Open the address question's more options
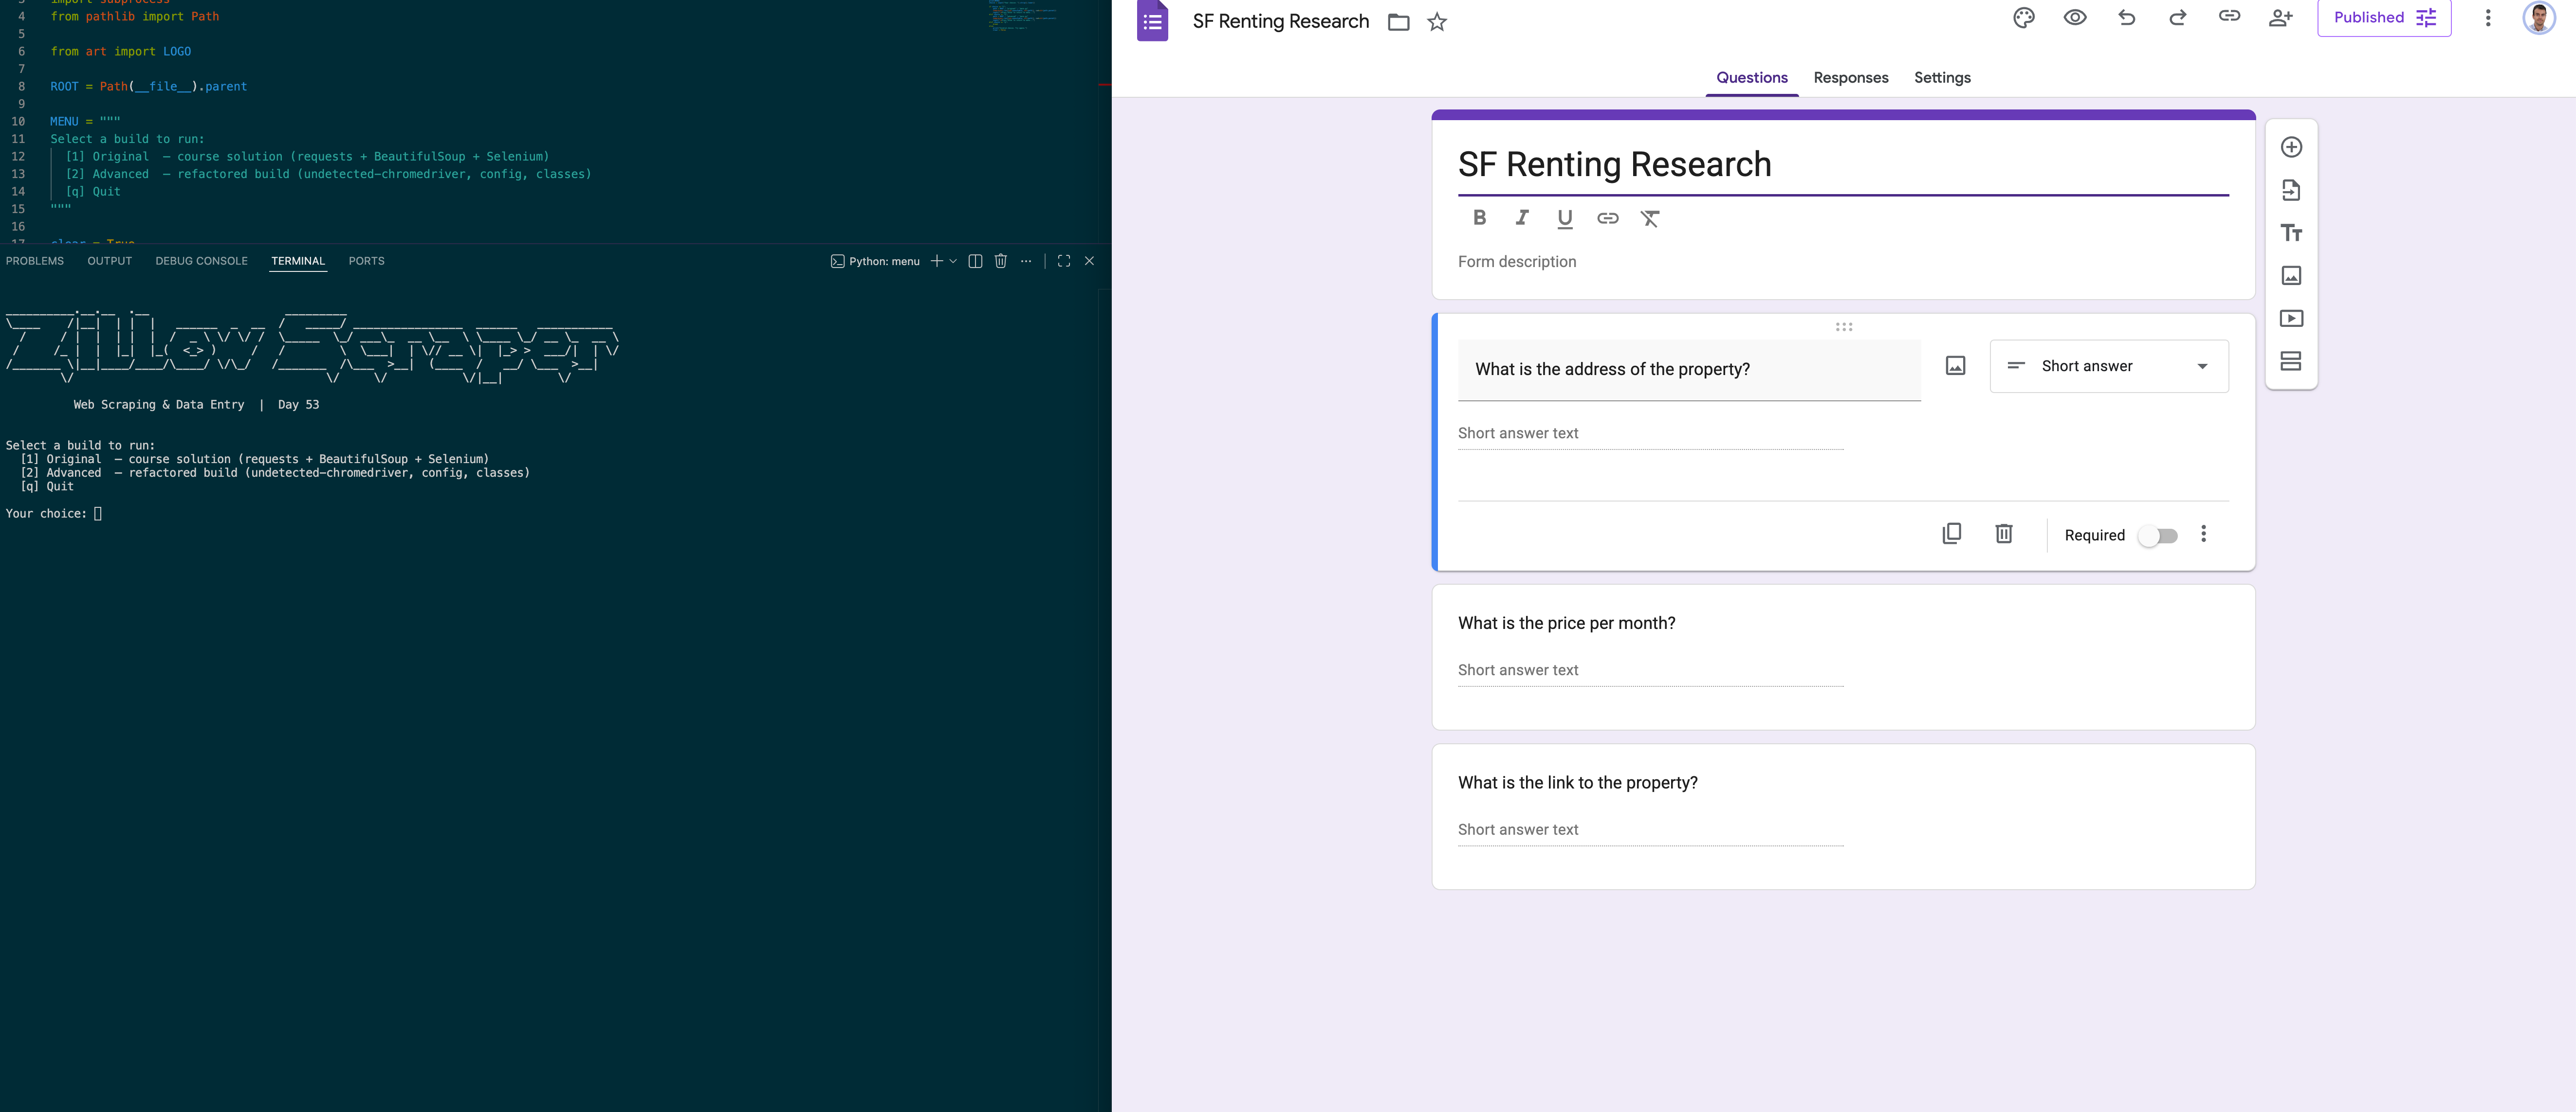This screenshot has height=1112, width=2576. pos(2203,534)
